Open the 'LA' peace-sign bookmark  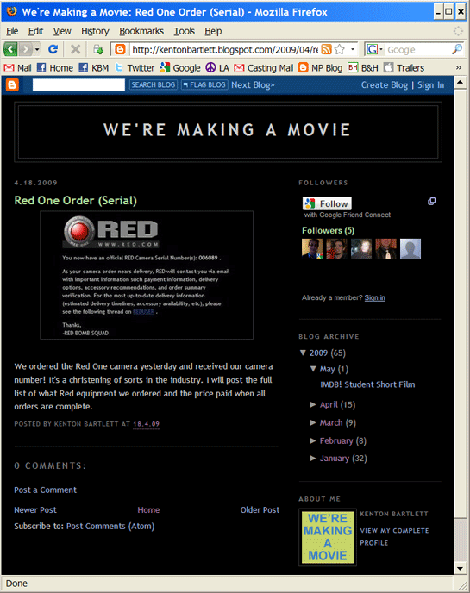[217, 68]
